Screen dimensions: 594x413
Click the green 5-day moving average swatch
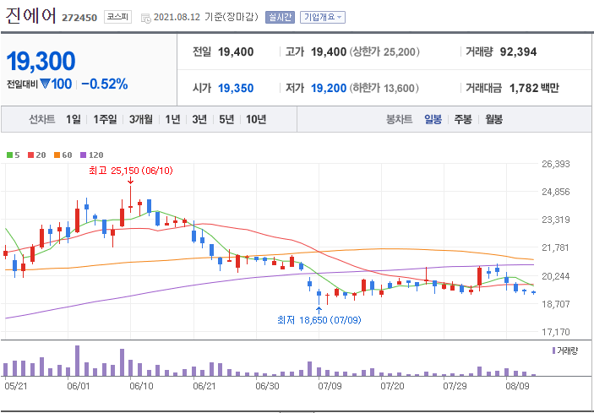(x=10, y=155)
